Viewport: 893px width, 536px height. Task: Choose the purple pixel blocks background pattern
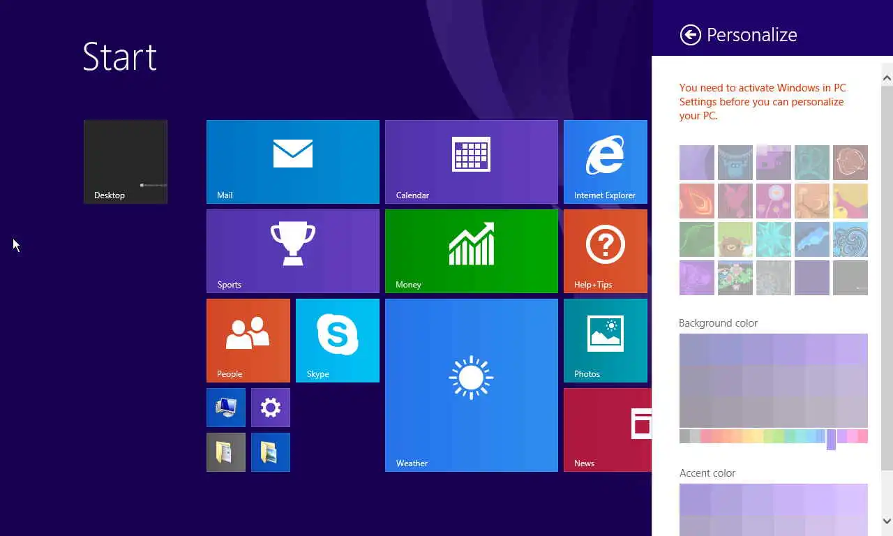pyautogui.click(x=774, y=163)
